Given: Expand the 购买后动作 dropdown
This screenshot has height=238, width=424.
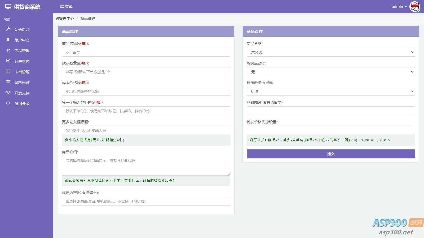Looking at the screenshot, I should tap(330, 72).
